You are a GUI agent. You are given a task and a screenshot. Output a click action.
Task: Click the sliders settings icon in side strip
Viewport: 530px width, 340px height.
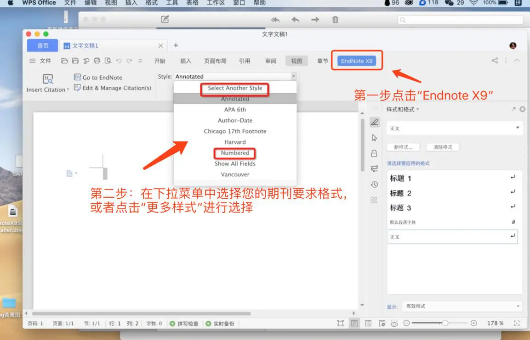click(x=374, y=169)
